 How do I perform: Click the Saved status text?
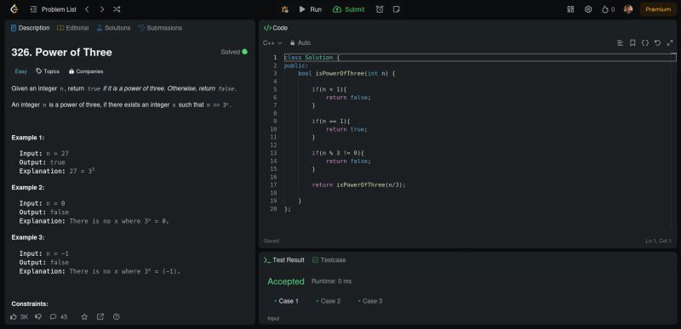click(x=272, y=241)
